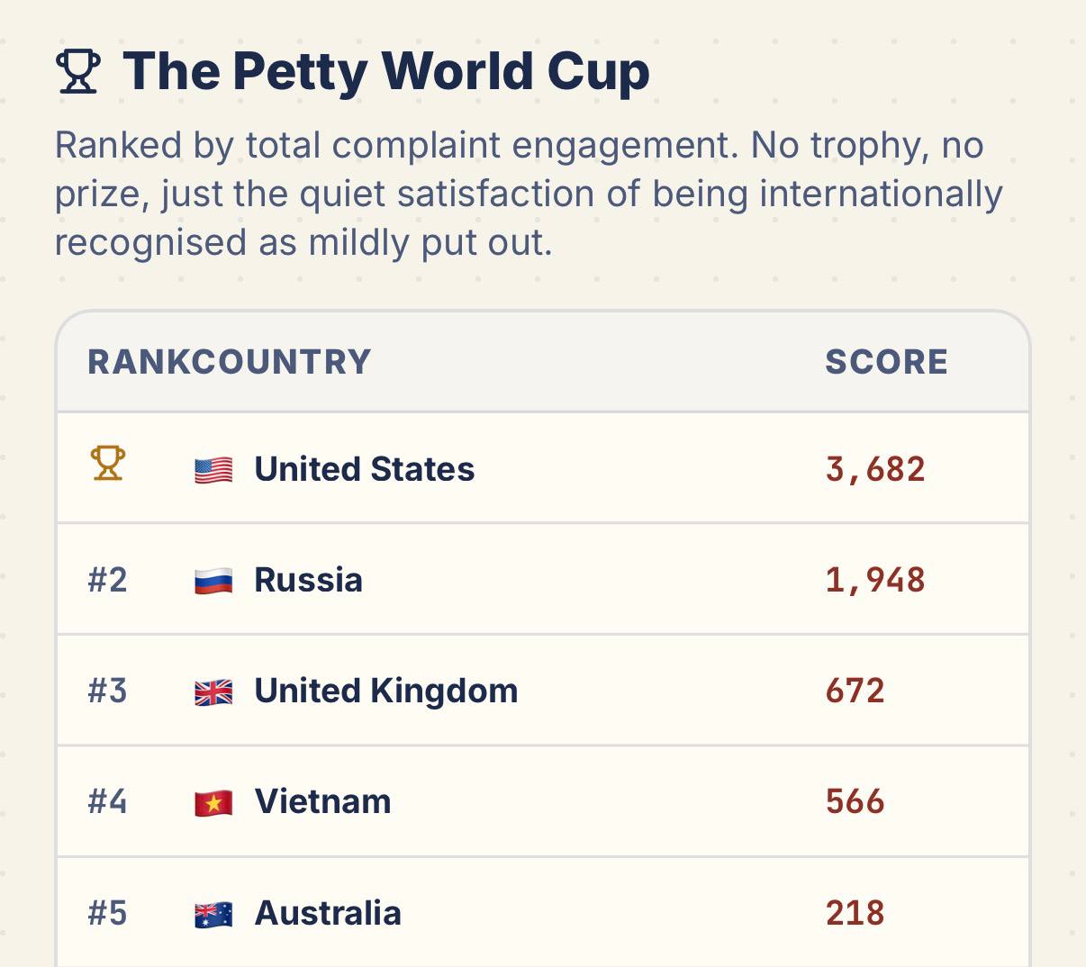Select the Vietnam country name
1086x967 pixels.
(323, 801)
